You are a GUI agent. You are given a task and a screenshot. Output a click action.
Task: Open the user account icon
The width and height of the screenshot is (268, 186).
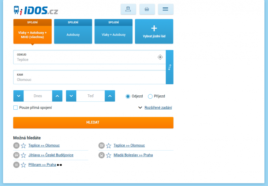point(128,9)
